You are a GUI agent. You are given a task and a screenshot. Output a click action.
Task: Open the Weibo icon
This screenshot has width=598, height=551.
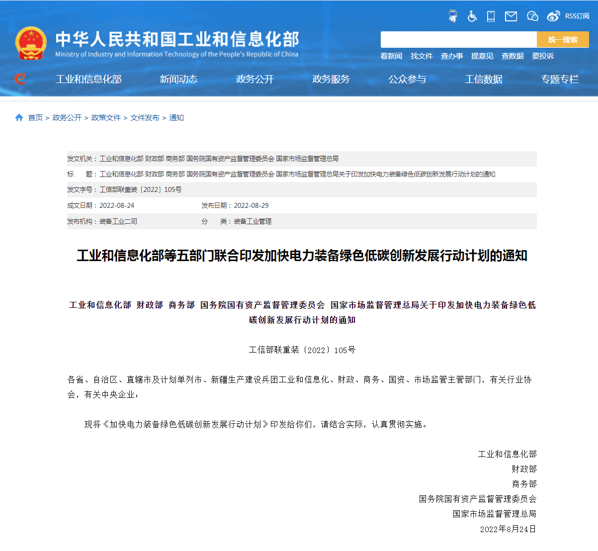[x=553, y=16]
